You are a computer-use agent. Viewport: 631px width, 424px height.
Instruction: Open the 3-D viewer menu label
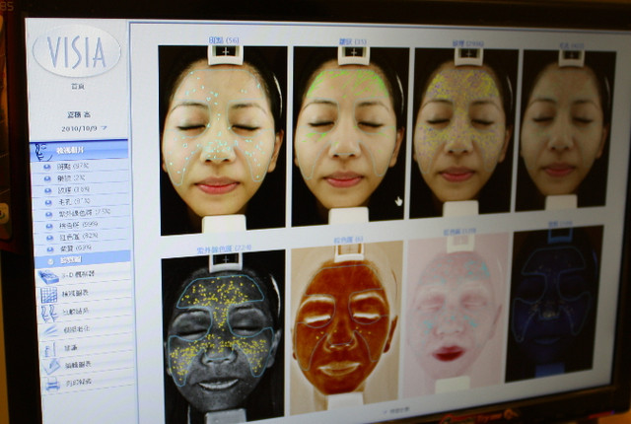78,275
